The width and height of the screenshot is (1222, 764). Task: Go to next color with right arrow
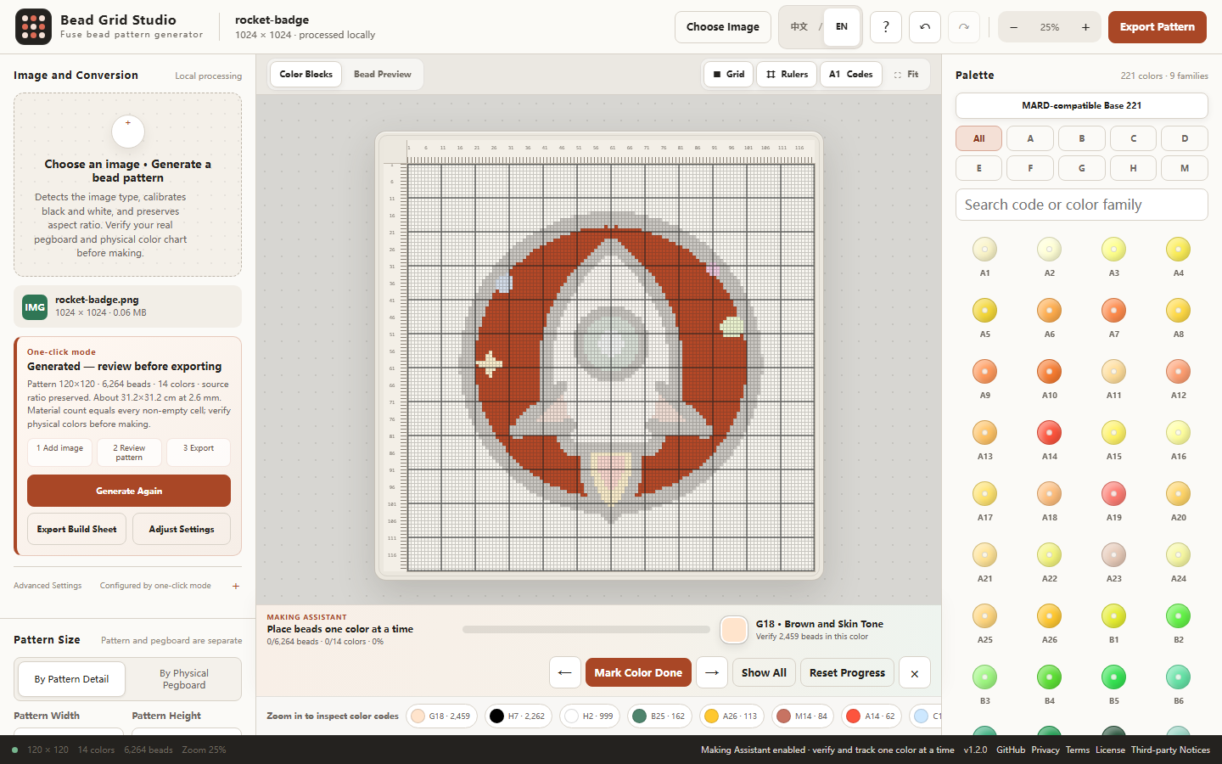click(712, 672)
